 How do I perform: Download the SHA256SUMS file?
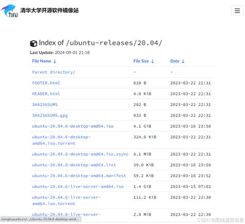[x=45, y=105]
